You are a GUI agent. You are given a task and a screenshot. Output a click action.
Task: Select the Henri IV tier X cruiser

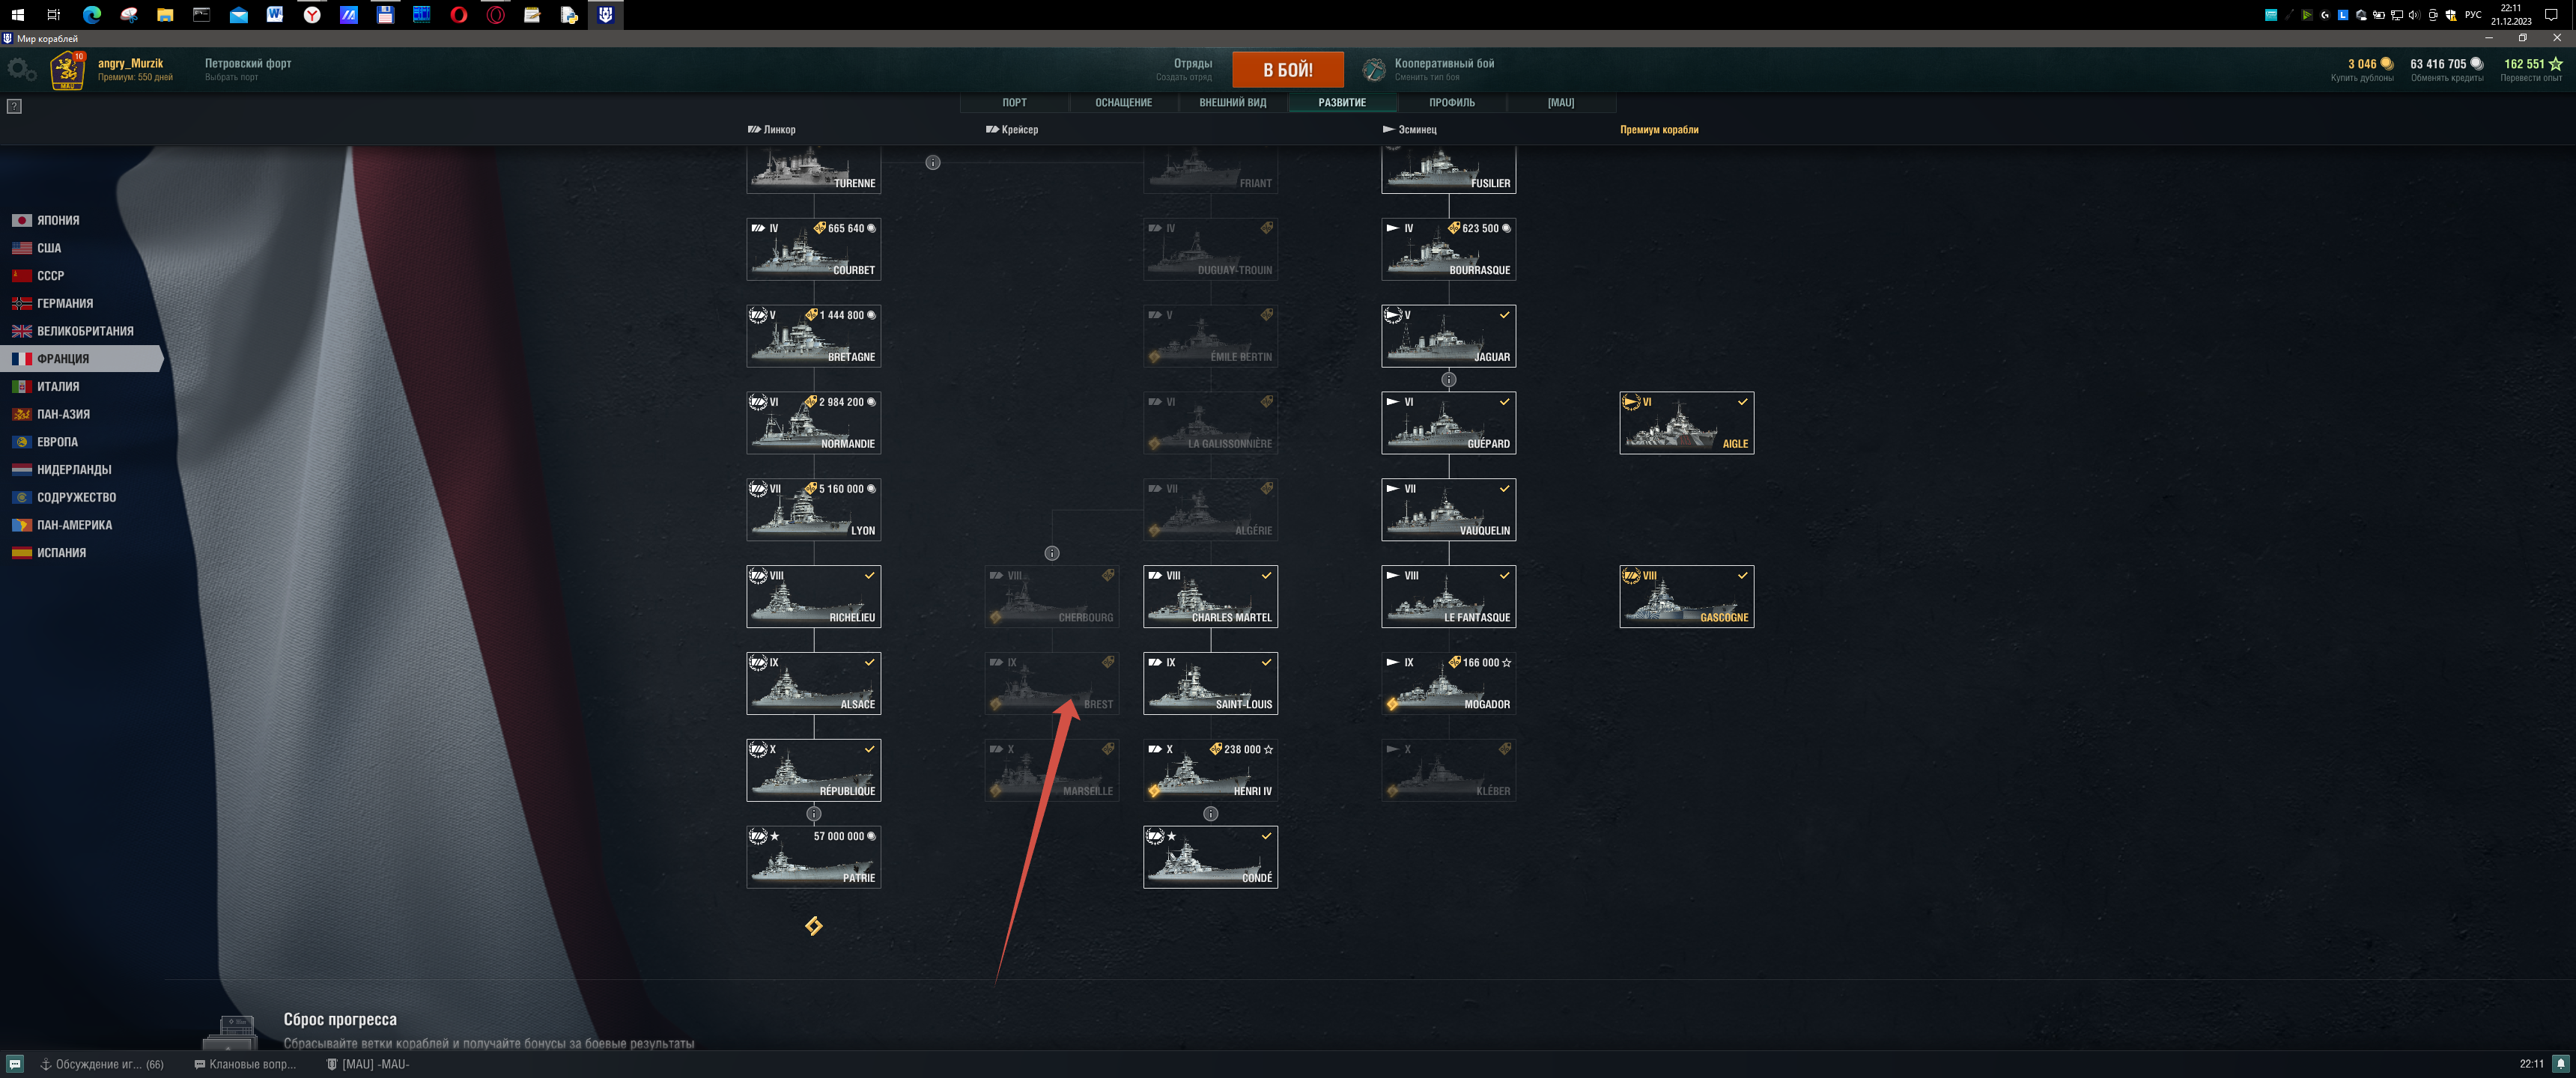1210,770
